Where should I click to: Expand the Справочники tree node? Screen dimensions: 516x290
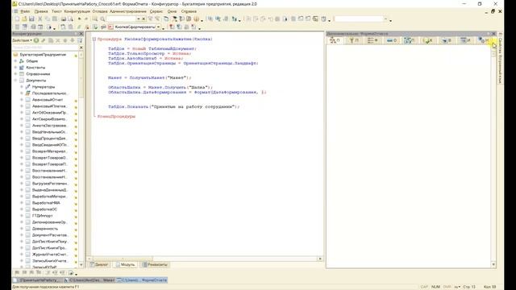click(x=15, y=74)
